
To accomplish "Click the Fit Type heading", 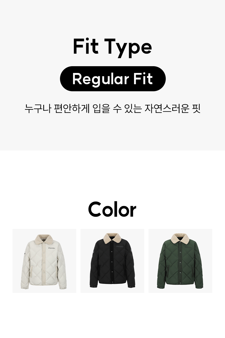I will click(112, 47).
